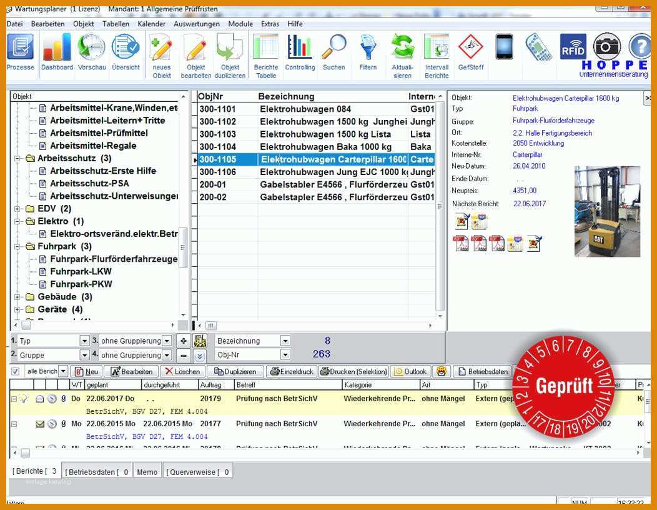This screenshot has width=657, height=510.
Task: Open the Obj-Nr sort dropdown
Action: click(x=285, y=355)
